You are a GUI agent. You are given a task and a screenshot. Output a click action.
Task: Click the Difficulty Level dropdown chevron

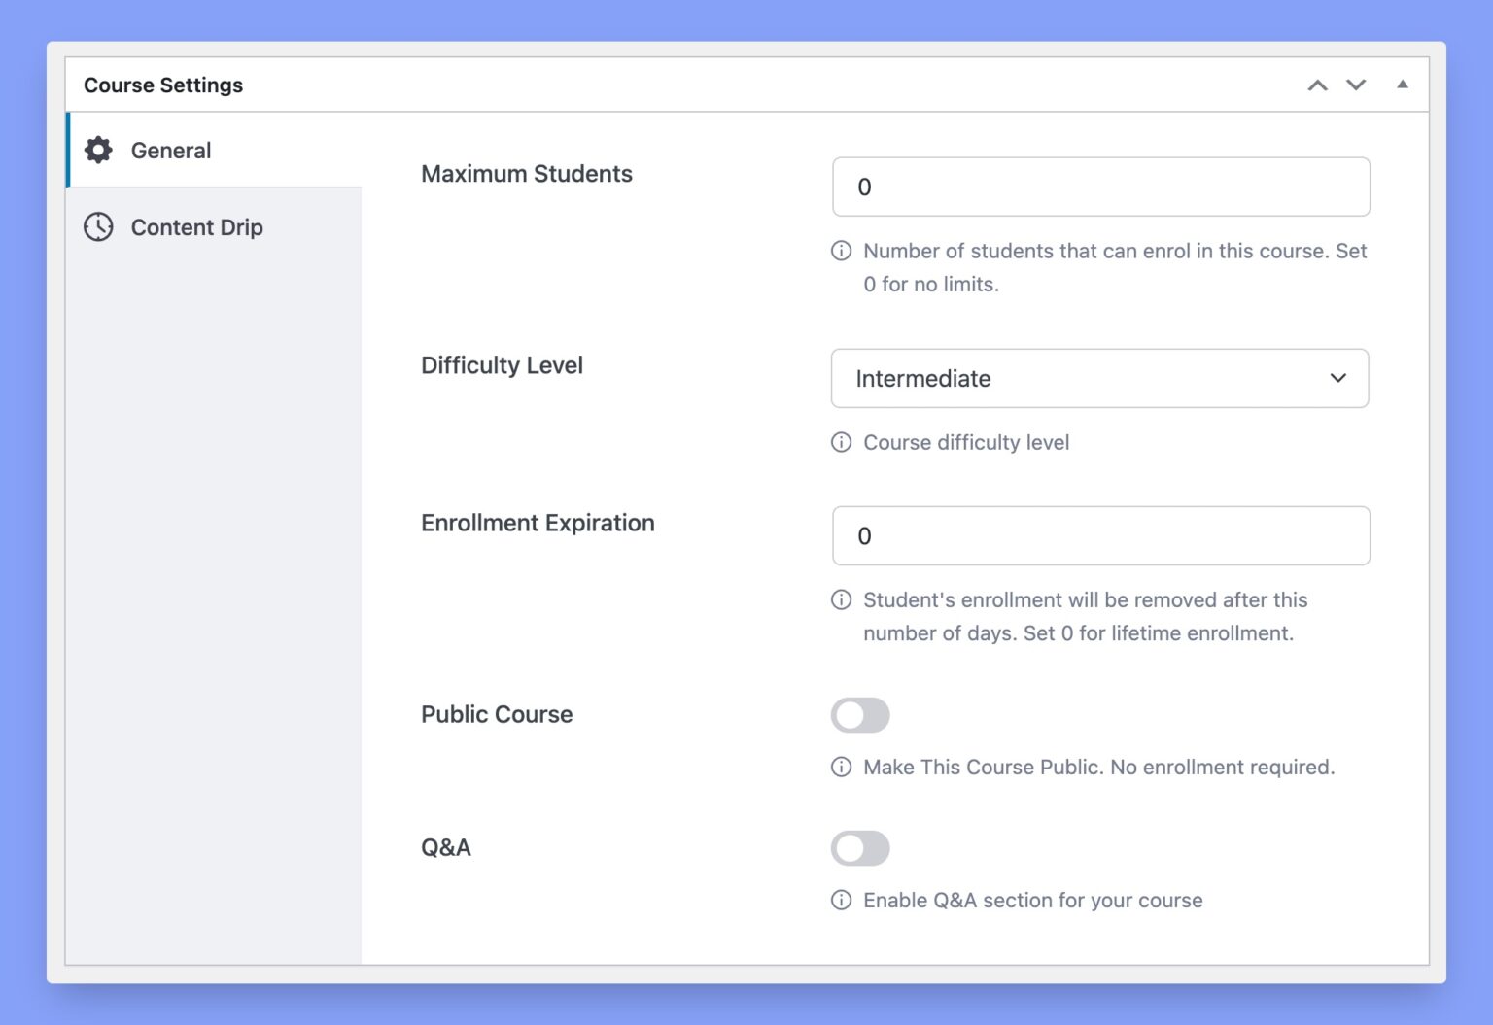(1337, 378)
